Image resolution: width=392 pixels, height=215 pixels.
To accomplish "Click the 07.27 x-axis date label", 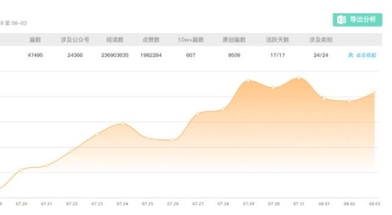I will (198, 204).
